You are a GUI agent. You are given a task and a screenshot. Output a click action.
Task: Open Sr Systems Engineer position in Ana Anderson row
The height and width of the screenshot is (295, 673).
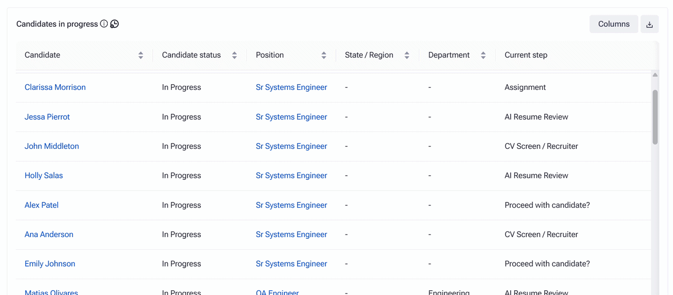(x=291, y=235)
